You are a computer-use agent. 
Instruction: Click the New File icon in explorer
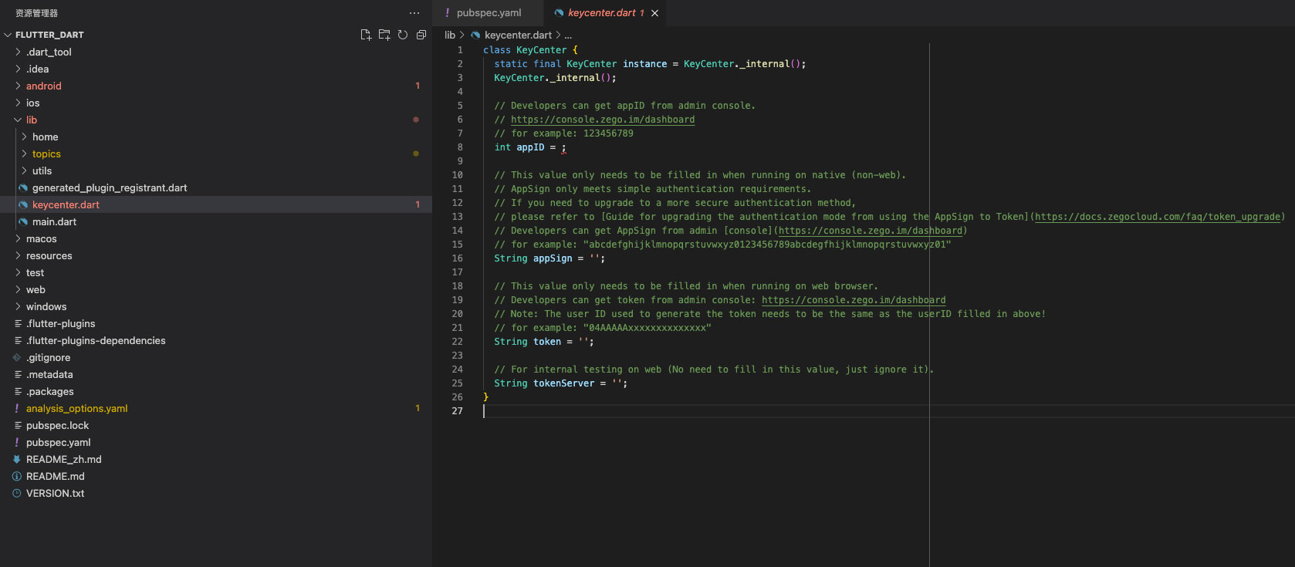[x=366, y=35]
